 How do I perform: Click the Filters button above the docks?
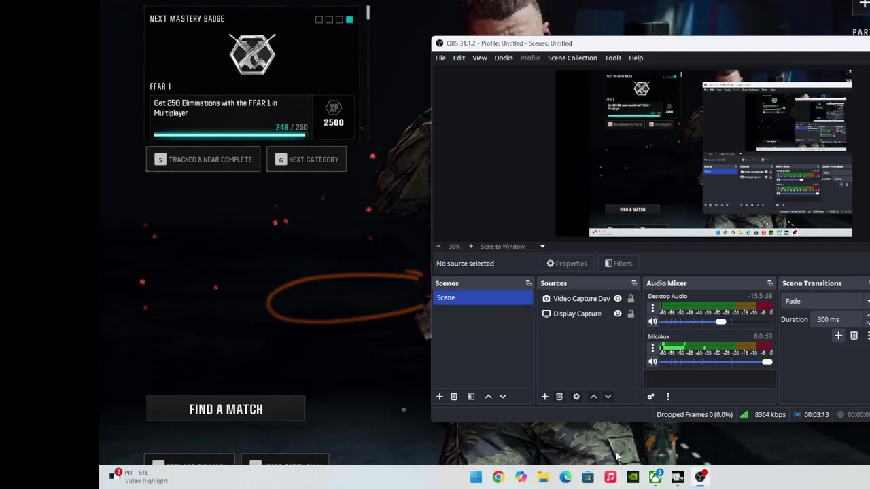pos(618,264)
